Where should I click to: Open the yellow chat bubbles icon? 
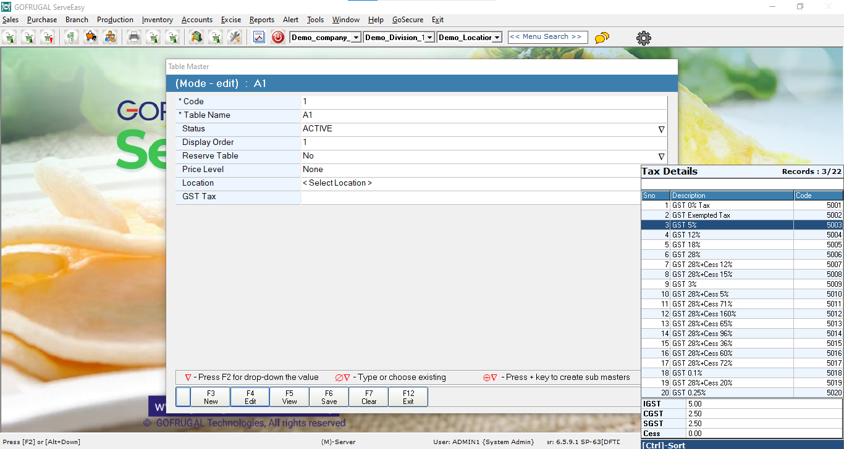602,38
